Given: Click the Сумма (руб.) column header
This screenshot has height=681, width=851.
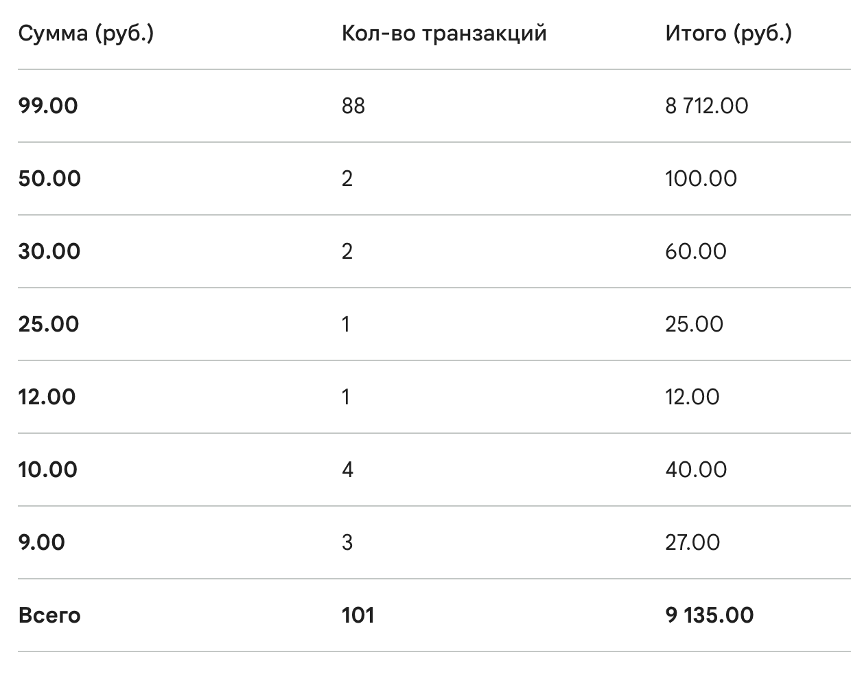Looking at the screenshot, I should pos(86,34).
